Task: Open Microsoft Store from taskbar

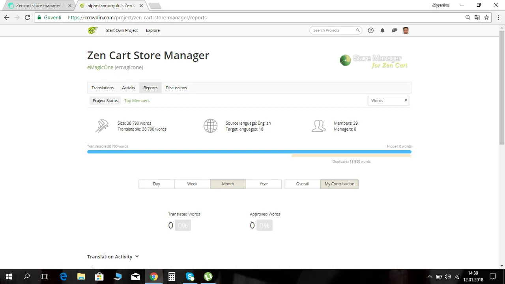Action: pyautogui.click(x=99, y=277)
